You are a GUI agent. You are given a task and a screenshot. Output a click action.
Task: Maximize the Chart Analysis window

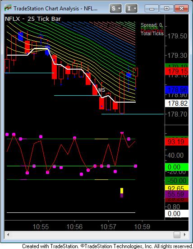pyautogui.click(x=166, y=9)
